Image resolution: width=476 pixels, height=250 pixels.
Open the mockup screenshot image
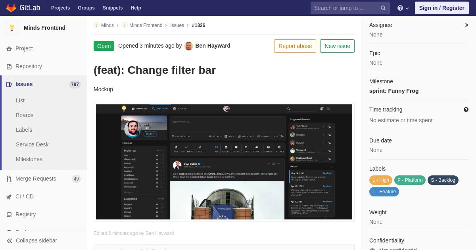click(x=224, y=162)
